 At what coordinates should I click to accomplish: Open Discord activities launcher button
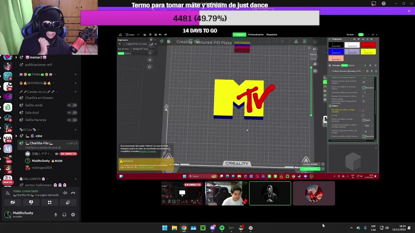pyautogui.click(x=50, y=202)
